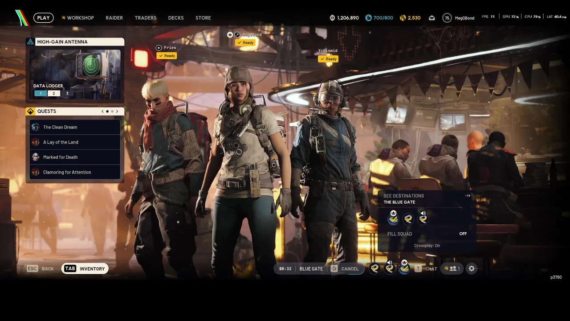The image size is (570, 321).
Task: Select Data Logger stage 3
Action: tap(67, 94)
